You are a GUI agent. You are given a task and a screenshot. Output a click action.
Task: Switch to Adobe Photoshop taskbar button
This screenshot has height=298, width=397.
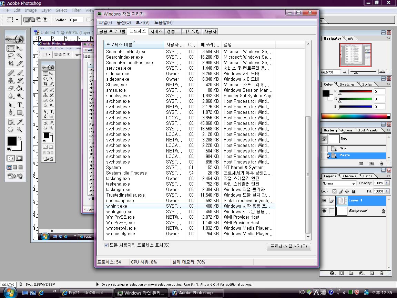[196, 293]
